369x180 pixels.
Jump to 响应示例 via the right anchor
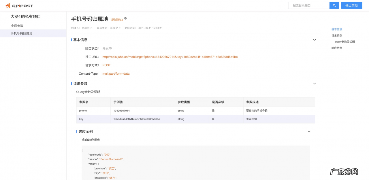coord(336,48)
